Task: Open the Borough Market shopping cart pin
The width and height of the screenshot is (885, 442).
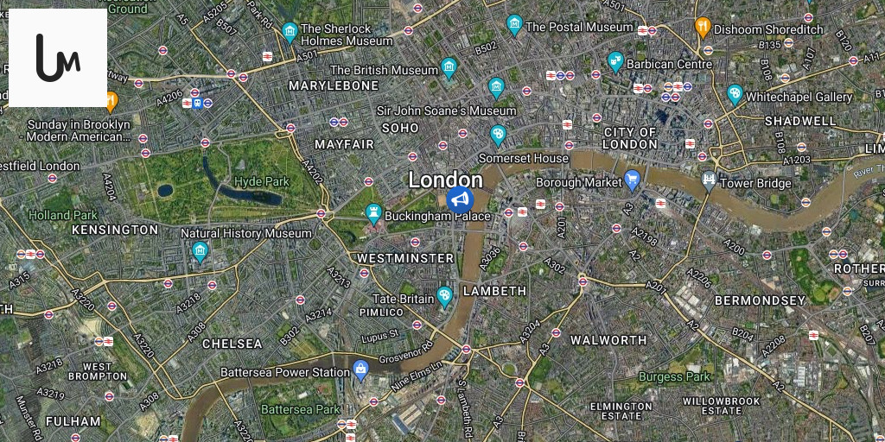Action: [633, 180]
